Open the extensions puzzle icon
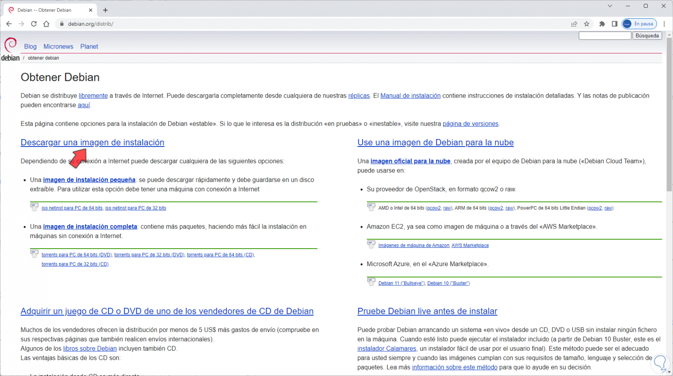 coord(602,24)
